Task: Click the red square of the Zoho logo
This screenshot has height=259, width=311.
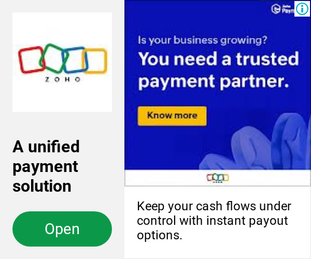Action: [x=31, y=60]
